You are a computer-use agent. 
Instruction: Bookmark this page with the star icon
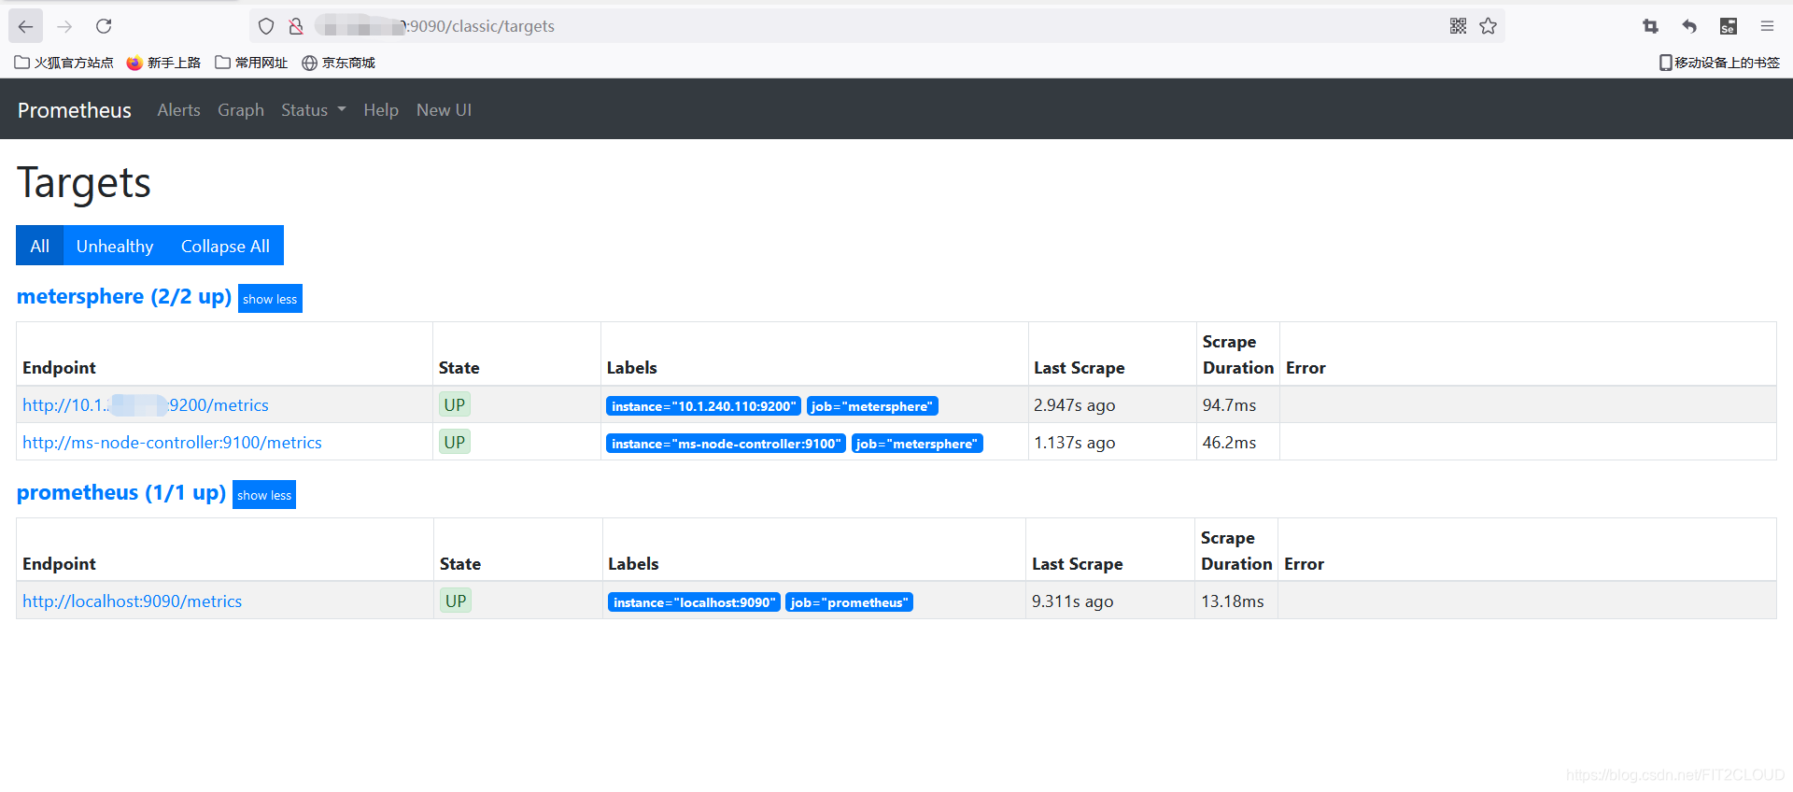(1489, 26)
